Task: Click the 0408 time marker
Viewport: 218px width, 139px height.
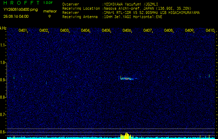Action: coord(168,30)
